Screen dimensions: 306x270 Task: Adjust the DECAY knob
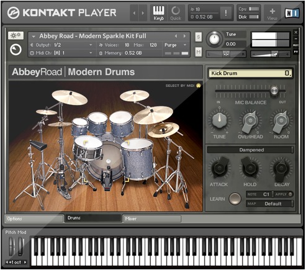(281, 169)
